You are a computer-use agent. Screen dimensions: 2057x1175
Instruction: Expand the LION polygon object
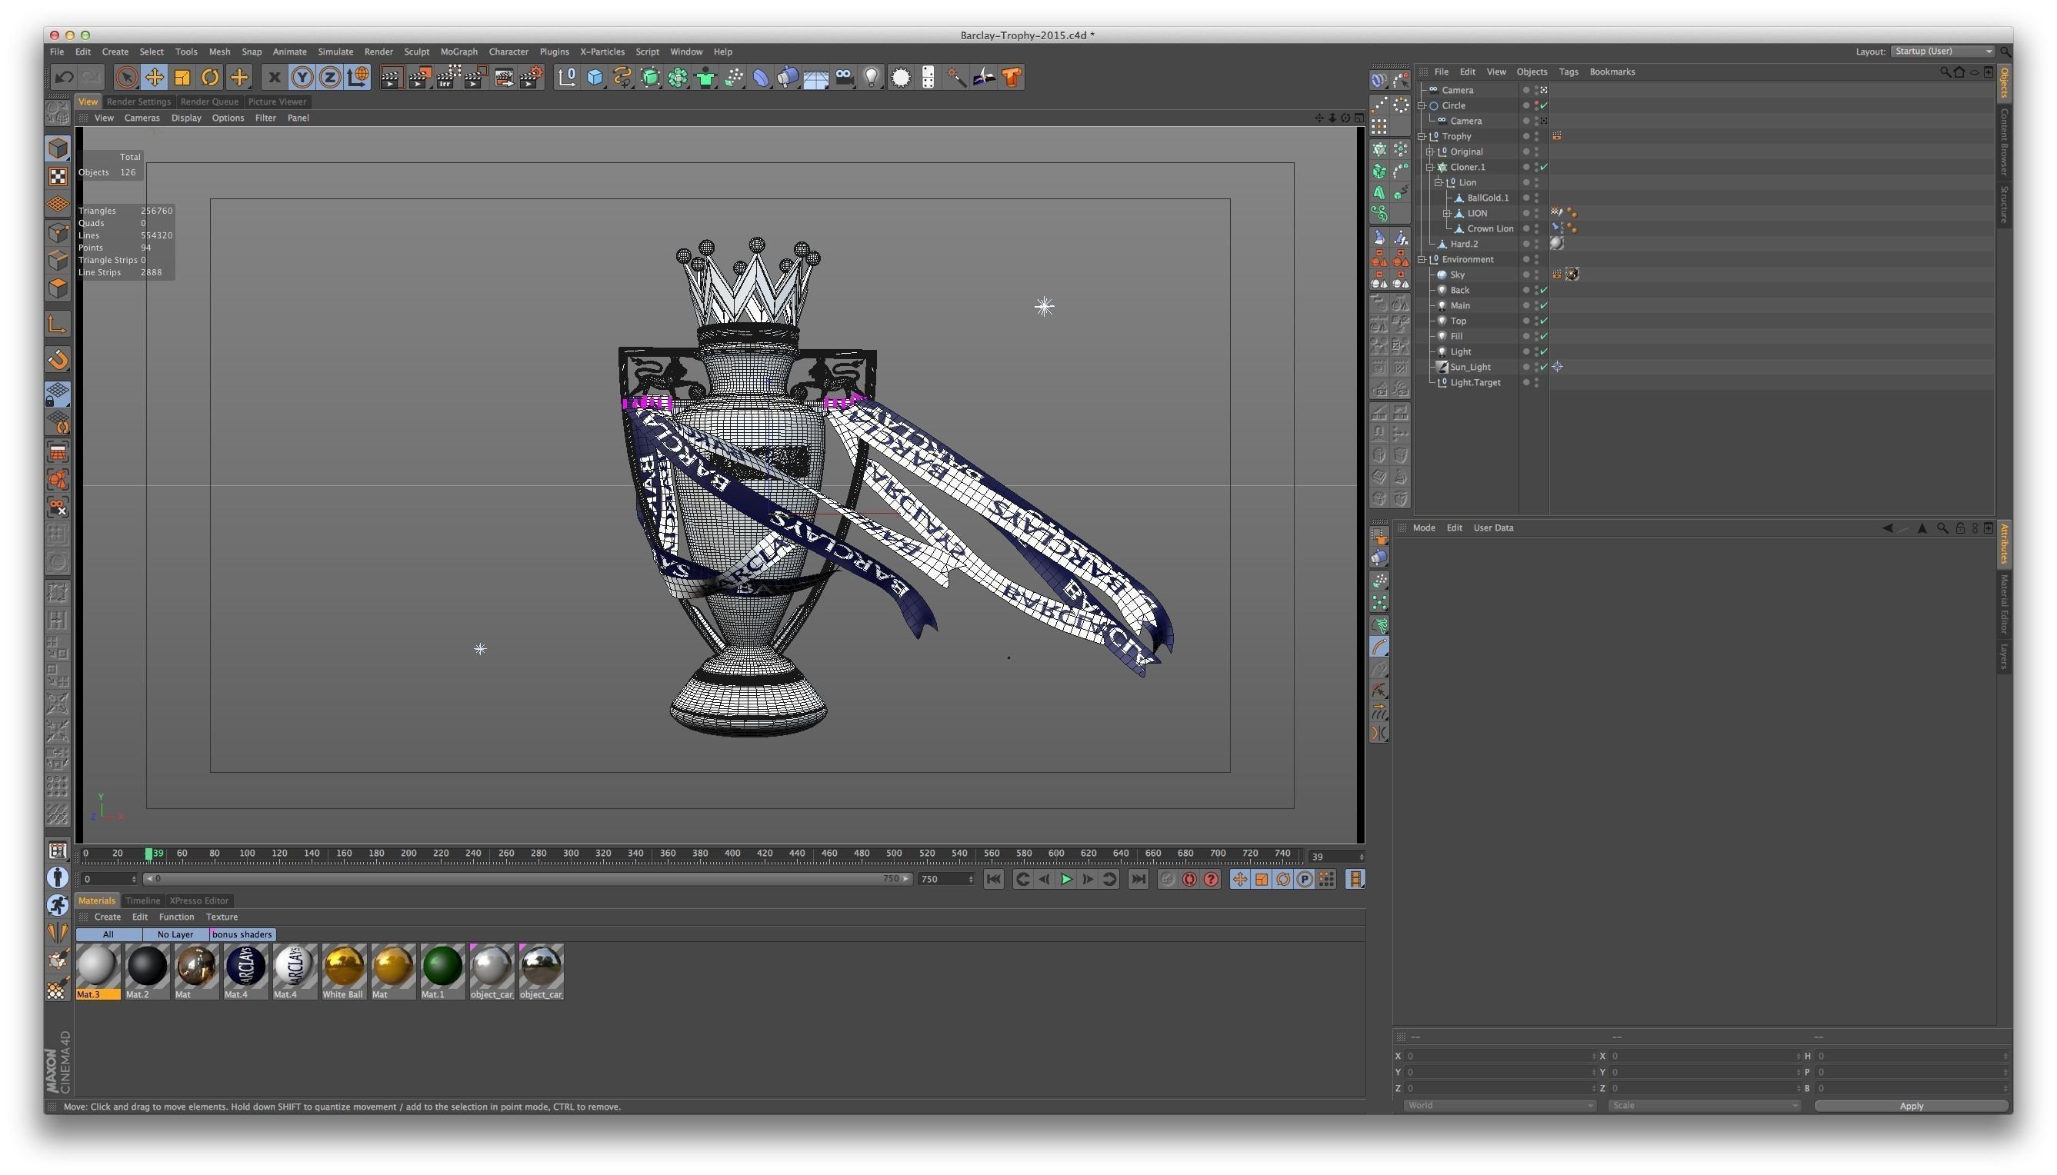[1447, 213]
